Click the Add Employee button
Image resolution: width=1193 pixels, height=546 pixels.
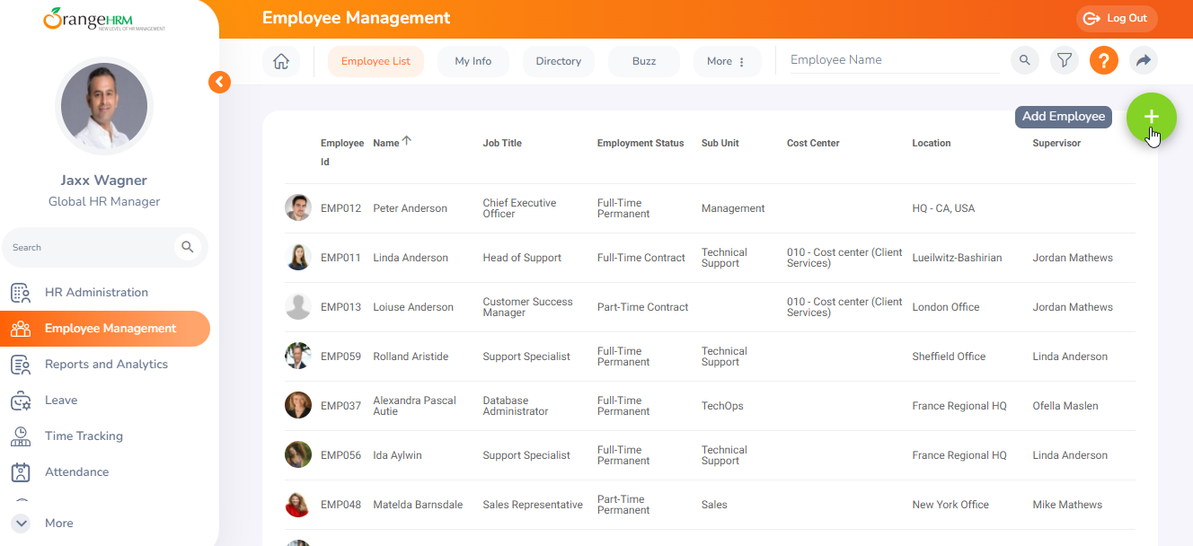pyautogui.click(x=1063, y=117)
